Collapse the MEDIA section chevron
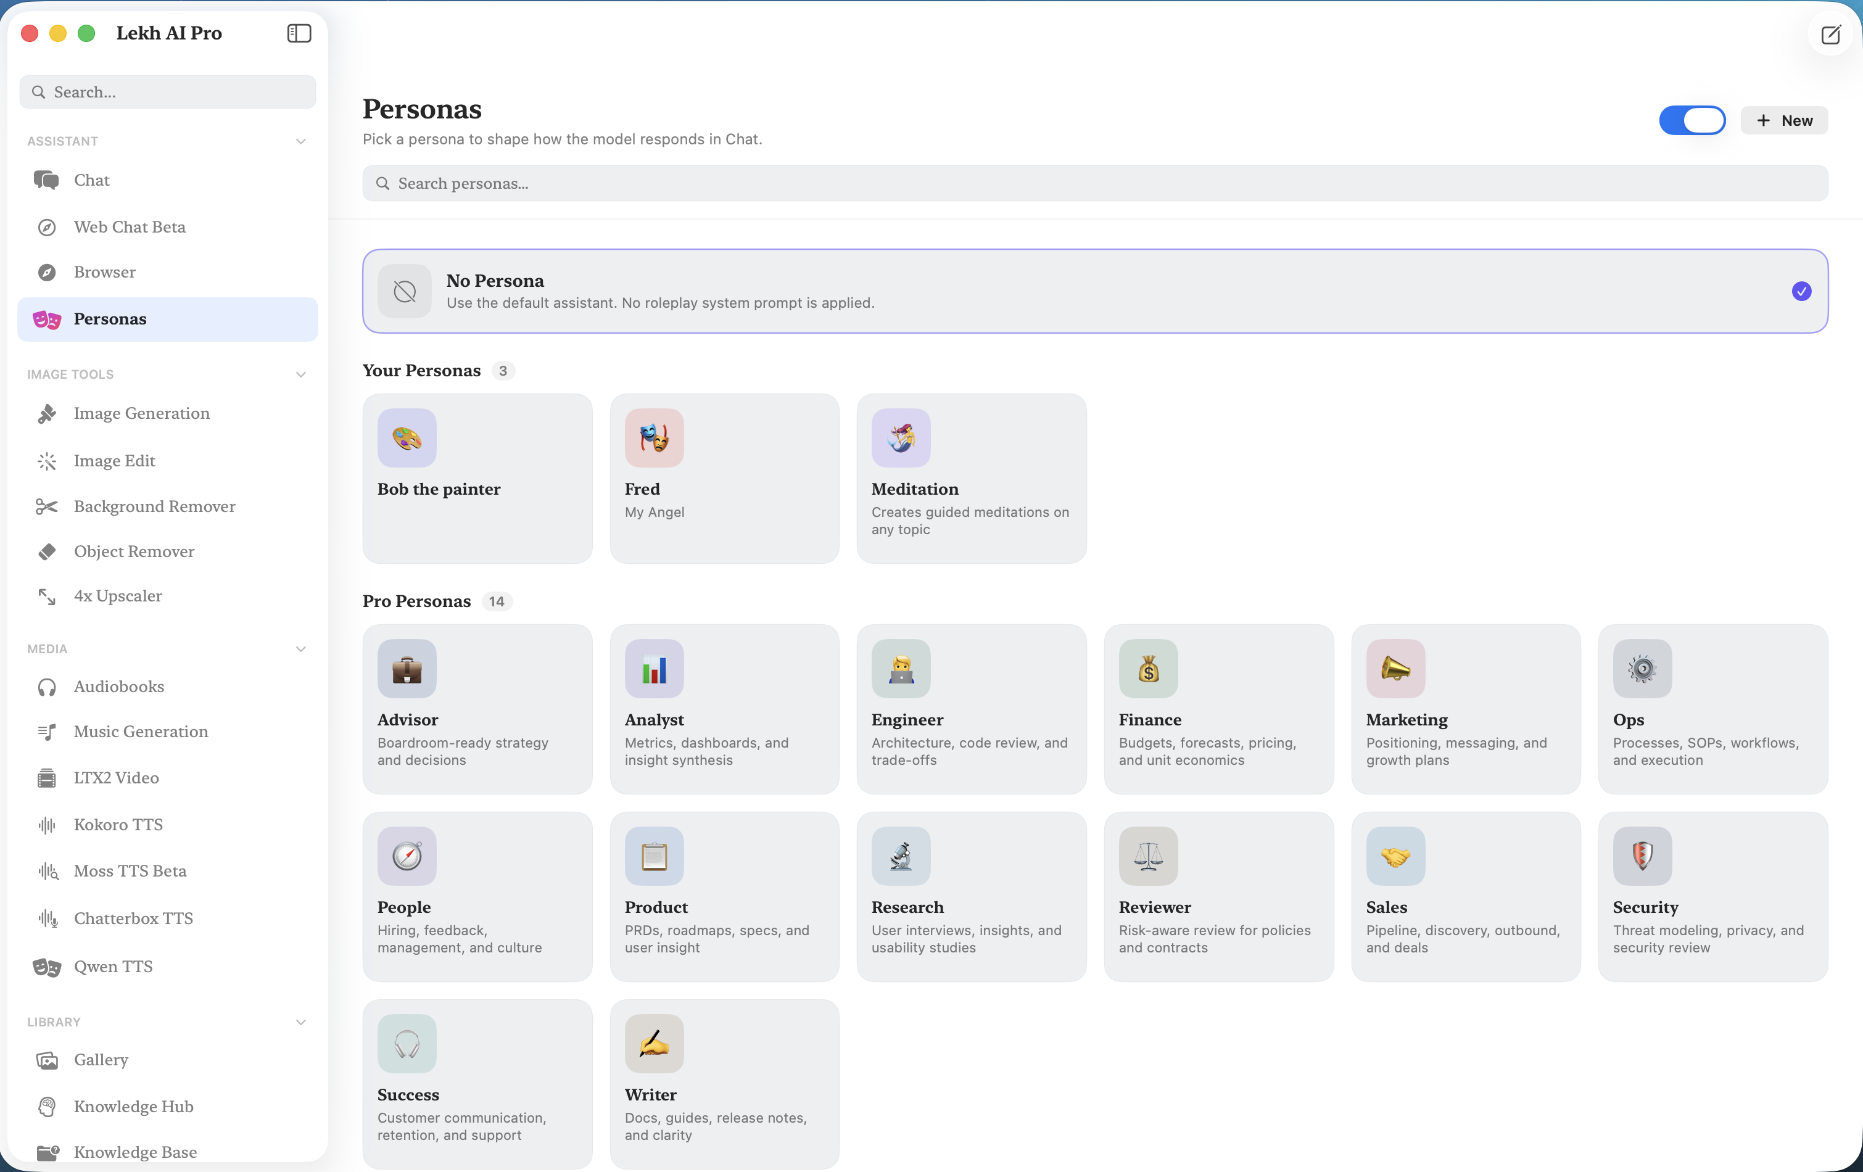 (301, 649)
